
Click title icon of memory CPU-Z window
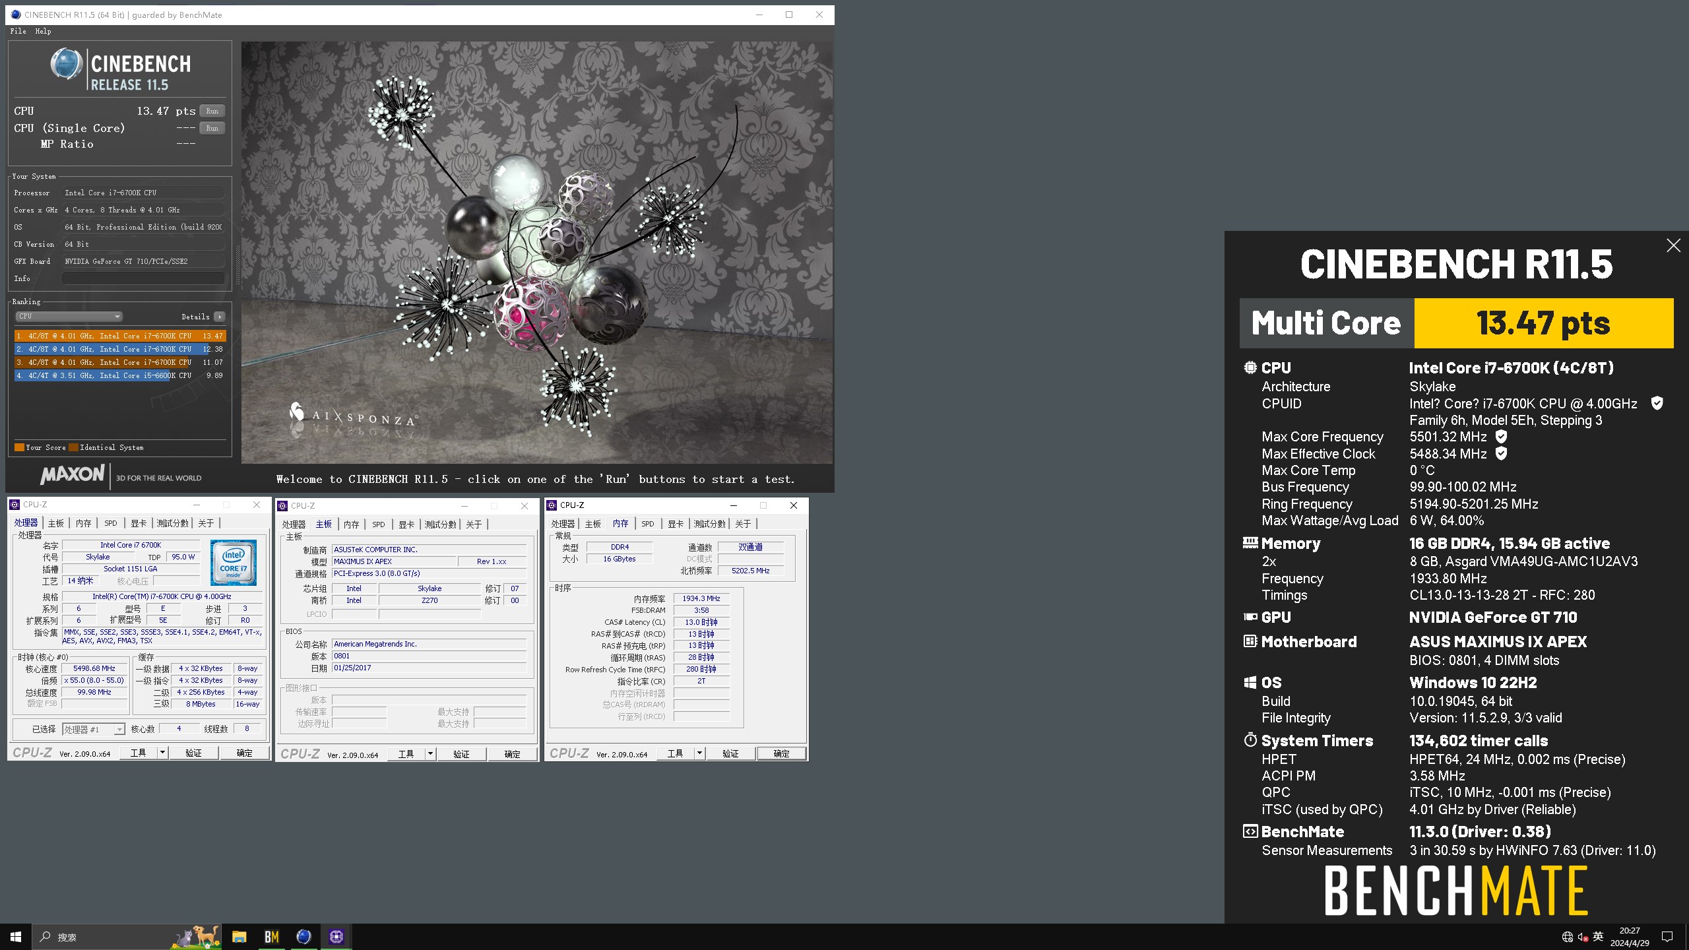coord(552,505)
